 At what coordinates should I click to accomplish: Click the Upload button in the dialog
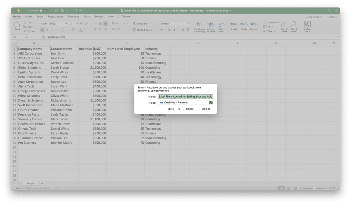[x=206, y=109]
